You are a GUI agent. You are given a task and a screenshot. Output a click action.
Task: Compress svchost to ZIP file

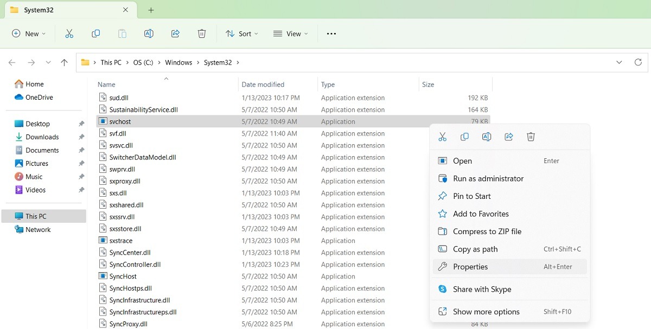tap(486, 231)
